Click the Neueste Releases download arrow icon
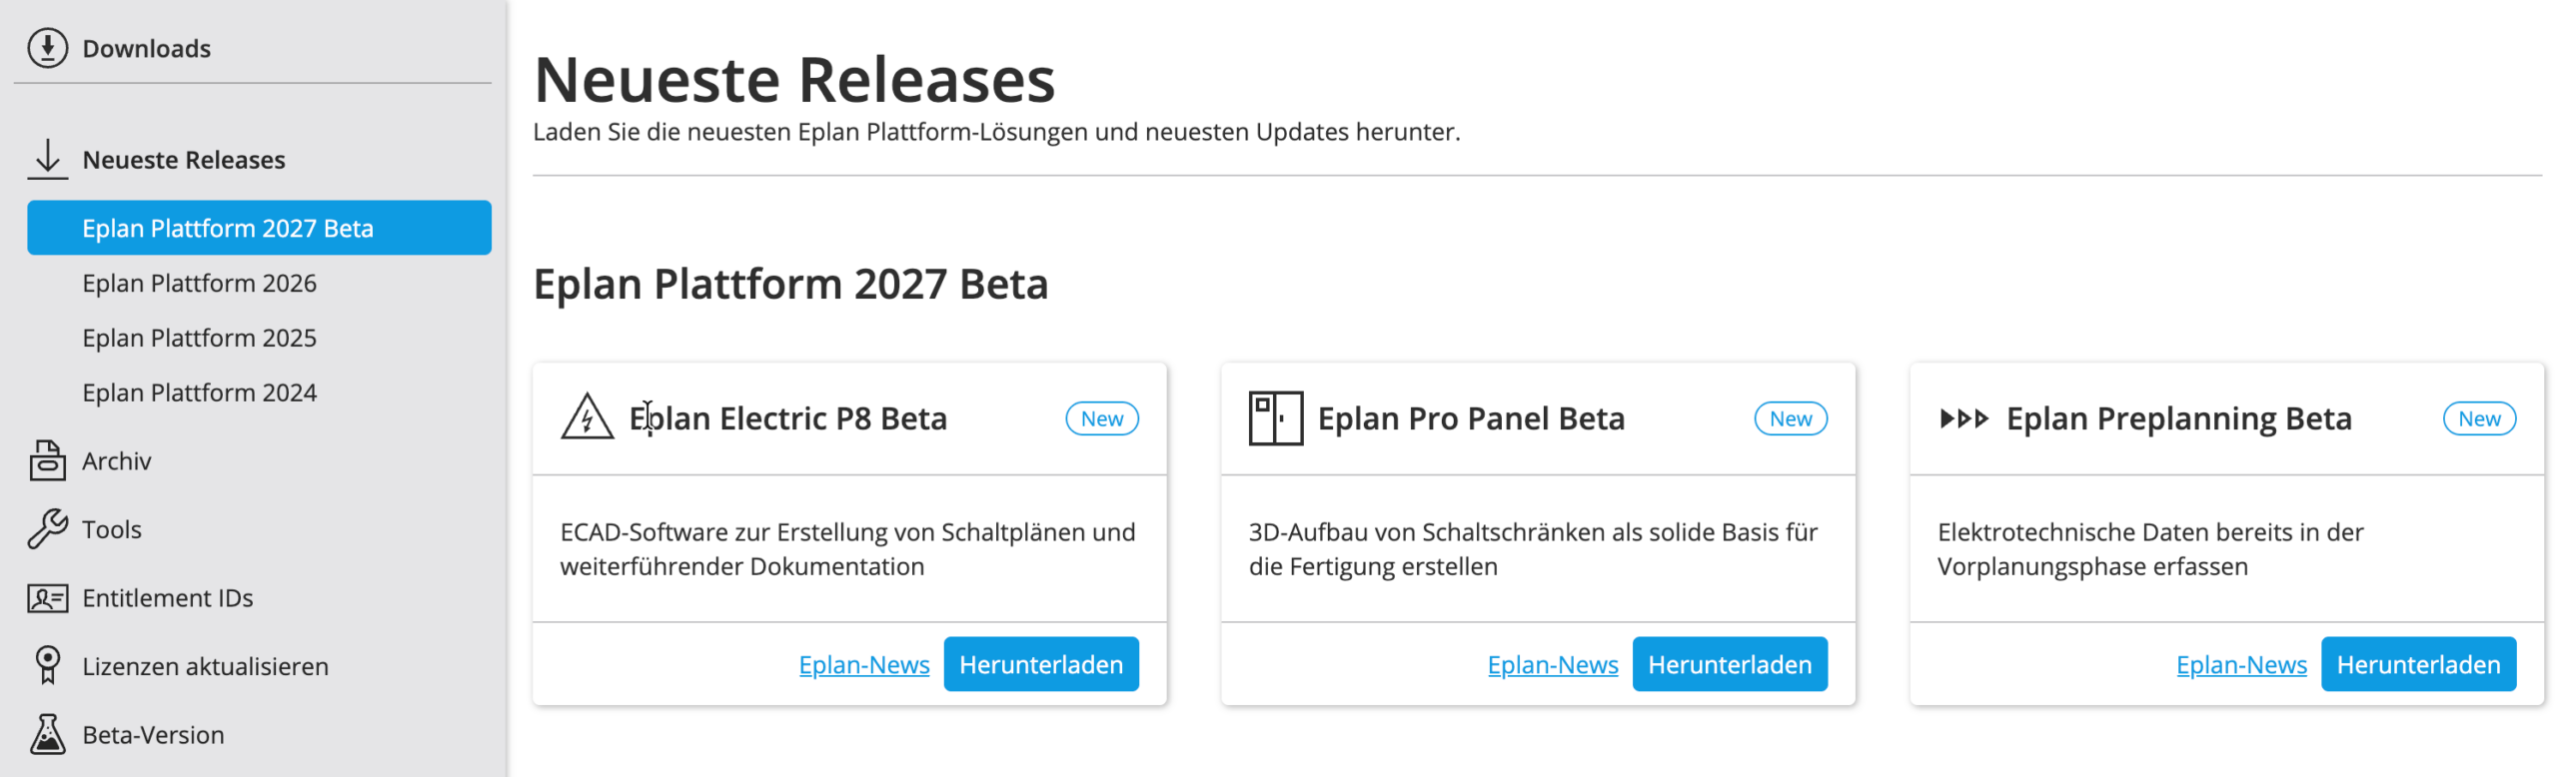2558x777 pixels. [x=47, y=159]
